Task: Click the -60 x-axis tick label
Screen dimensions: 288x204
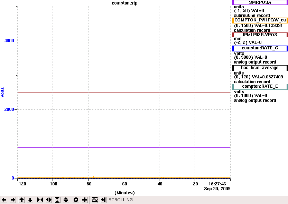Action: click(x=124, y=184)
